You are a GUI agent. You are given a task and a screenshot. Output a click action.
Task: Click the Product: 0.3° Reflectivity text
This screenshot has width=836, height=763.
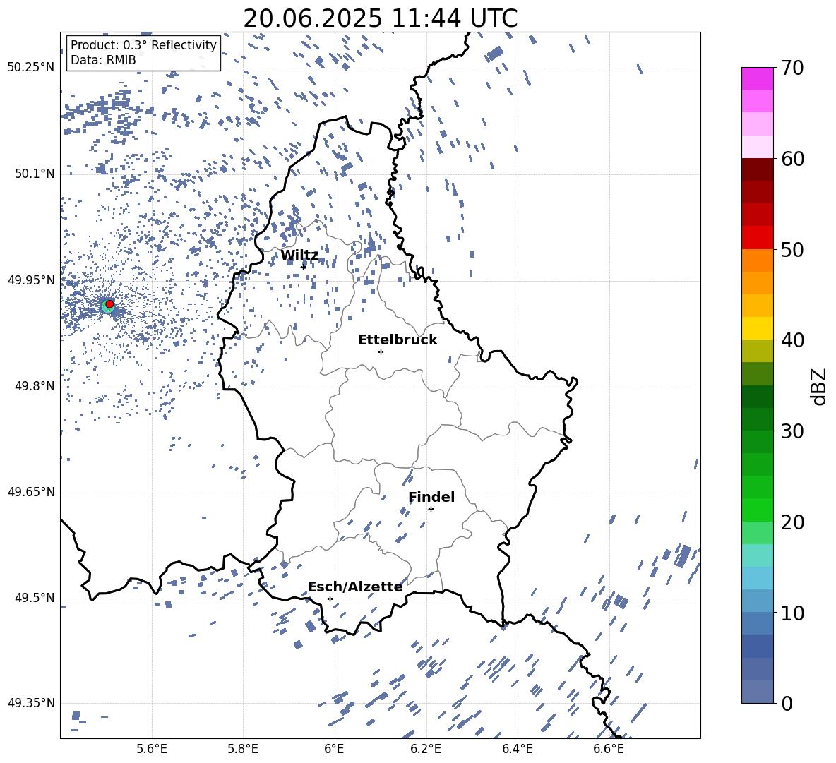143,44
